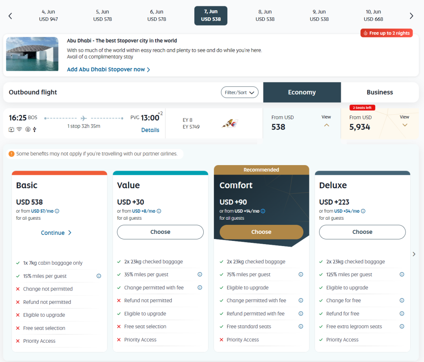The height and width of the screenshot is (362, 424).
Task: Click info icon beside Deluxe USD +34/mo
Action: coord(363,211)
